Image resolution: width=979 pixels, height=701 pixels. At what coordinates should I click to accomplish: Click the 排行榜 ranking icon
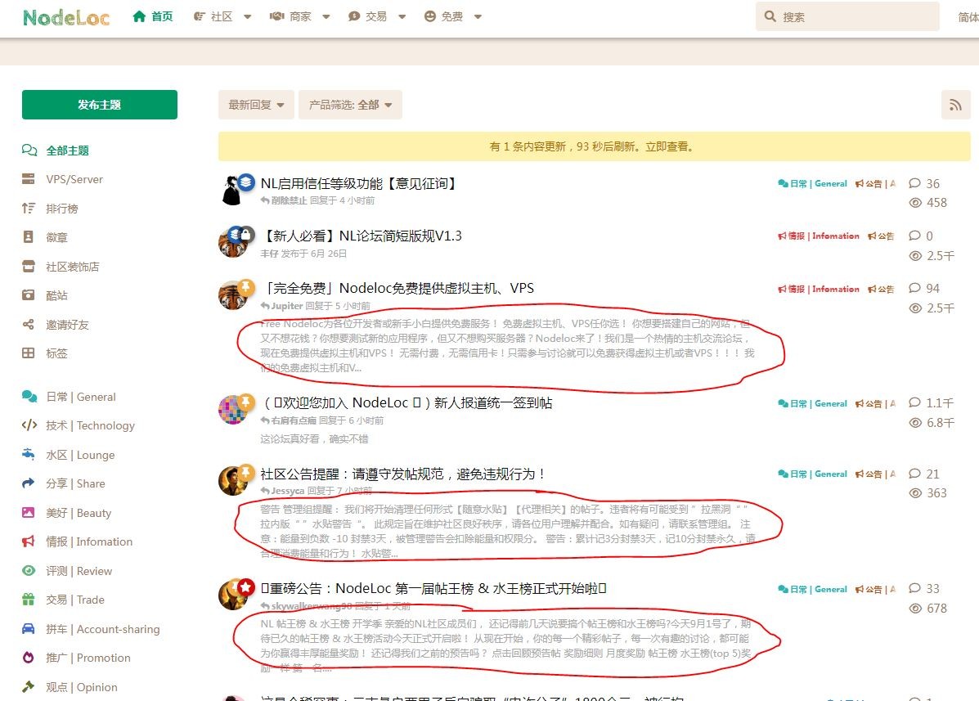click(28, 208)
